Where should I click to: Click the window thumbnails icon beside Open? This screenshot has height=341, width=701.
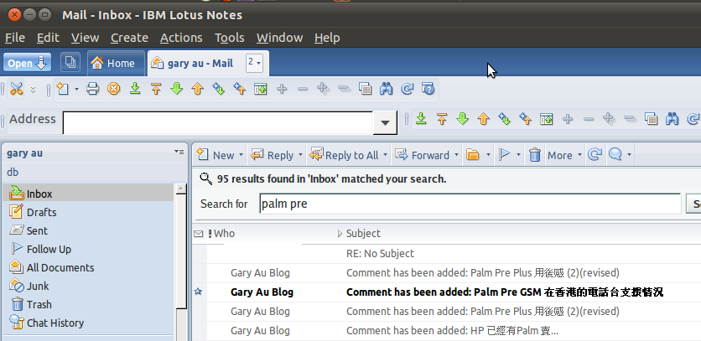70,62
